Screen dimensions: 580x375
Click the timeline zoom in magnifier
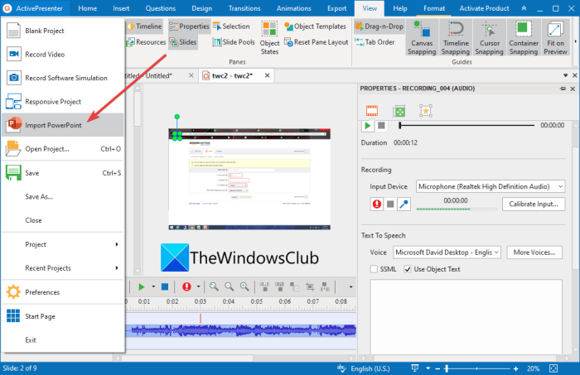pyautogui.click(x=244, y=286)
